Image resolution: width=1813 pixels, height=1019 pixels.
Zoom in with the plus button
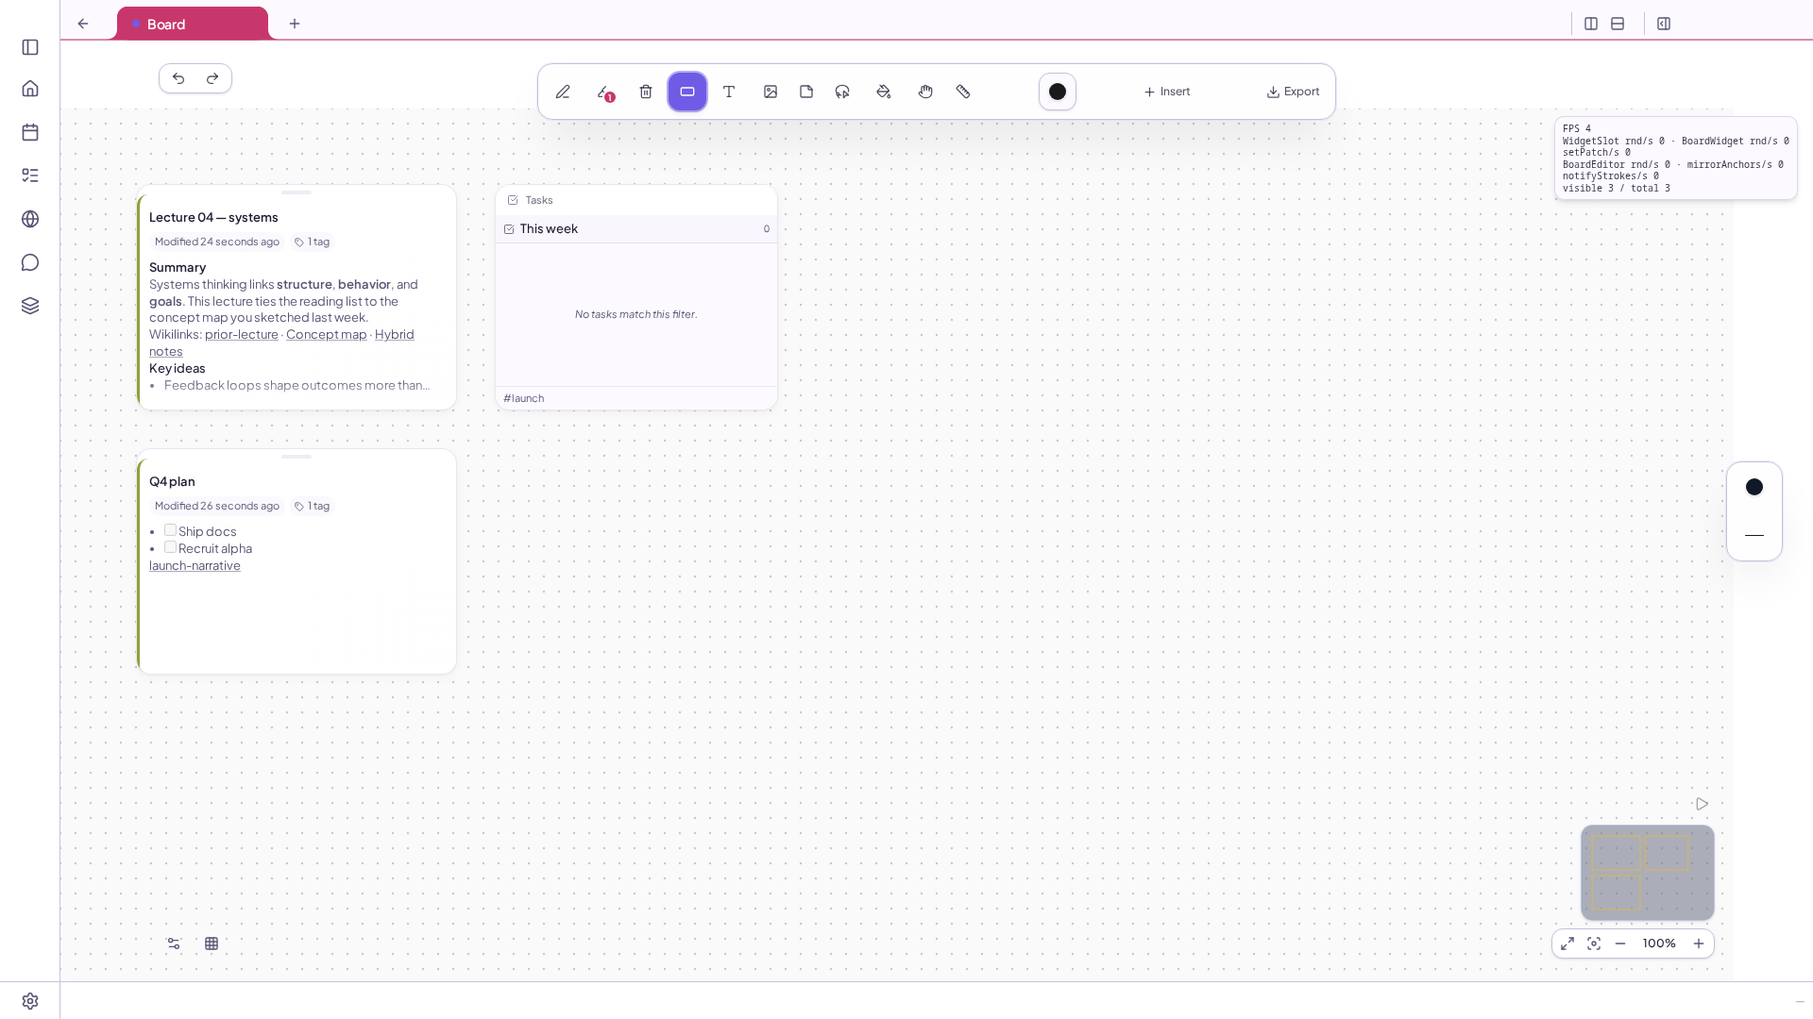click(1699, 944)
